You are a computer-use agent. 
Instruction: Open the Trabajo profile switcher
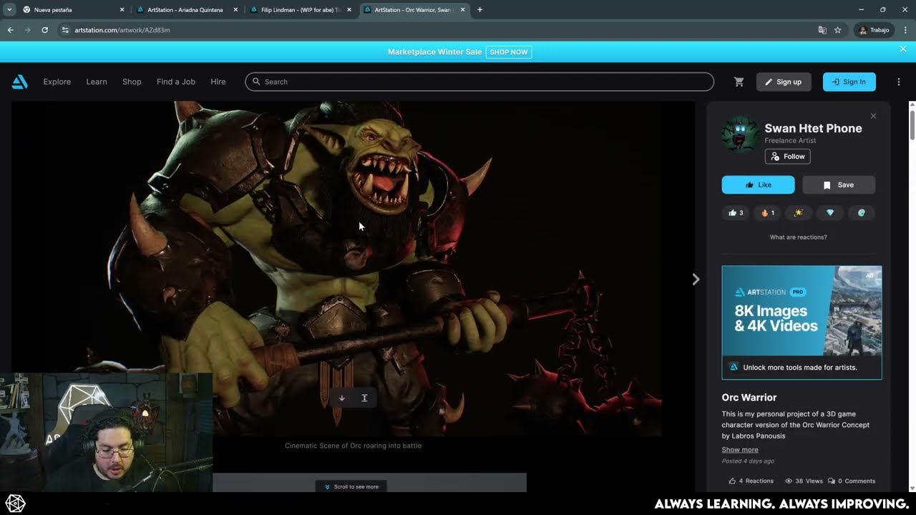tap(874, 30)
